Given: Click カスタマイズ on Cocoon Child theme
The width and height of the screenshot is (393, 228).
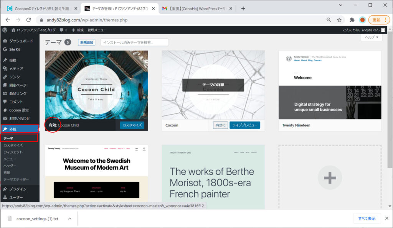Looking at the screenshot, I should (x=132, y=125).
